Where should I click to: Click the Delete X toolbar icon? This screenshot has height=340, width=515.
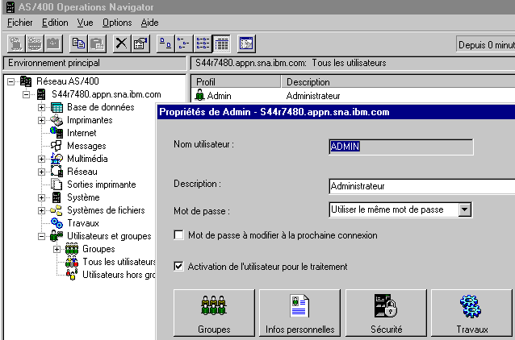(122, 44)
